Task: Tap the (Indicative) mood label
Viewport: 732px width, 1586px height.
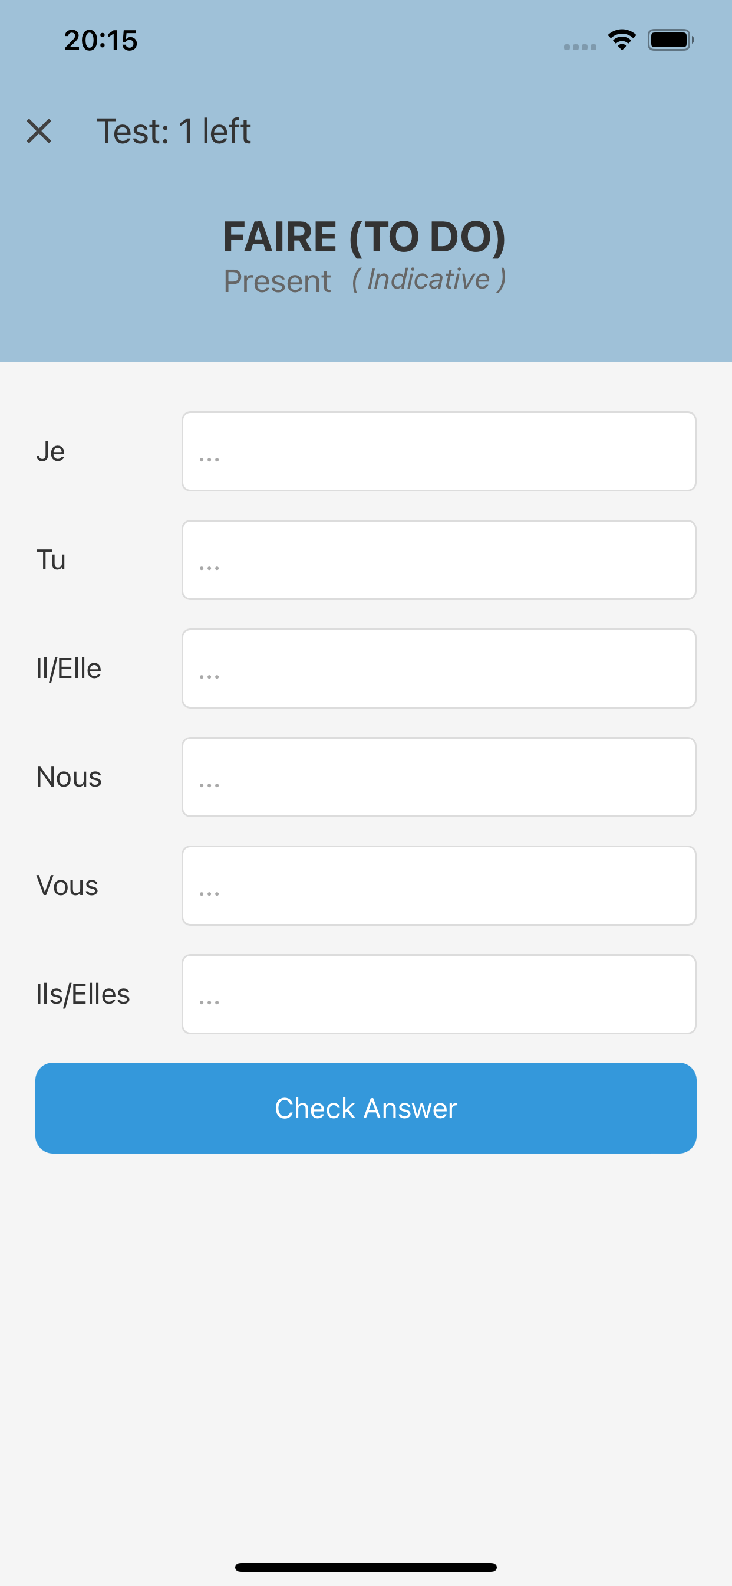Action: [x=428, y=279]
